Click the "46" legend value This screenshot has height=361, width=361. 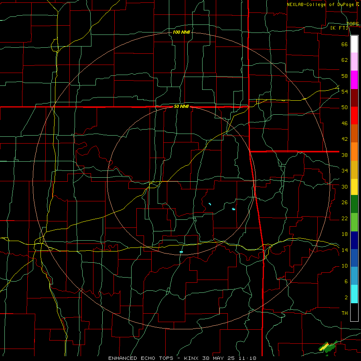tap(345, 124)
